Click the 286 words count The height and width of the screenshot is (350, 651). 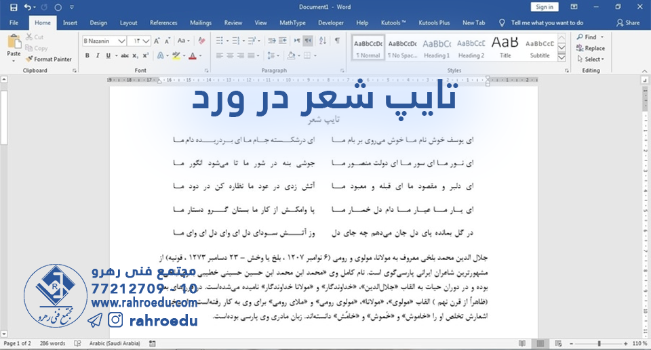point(53,343)
